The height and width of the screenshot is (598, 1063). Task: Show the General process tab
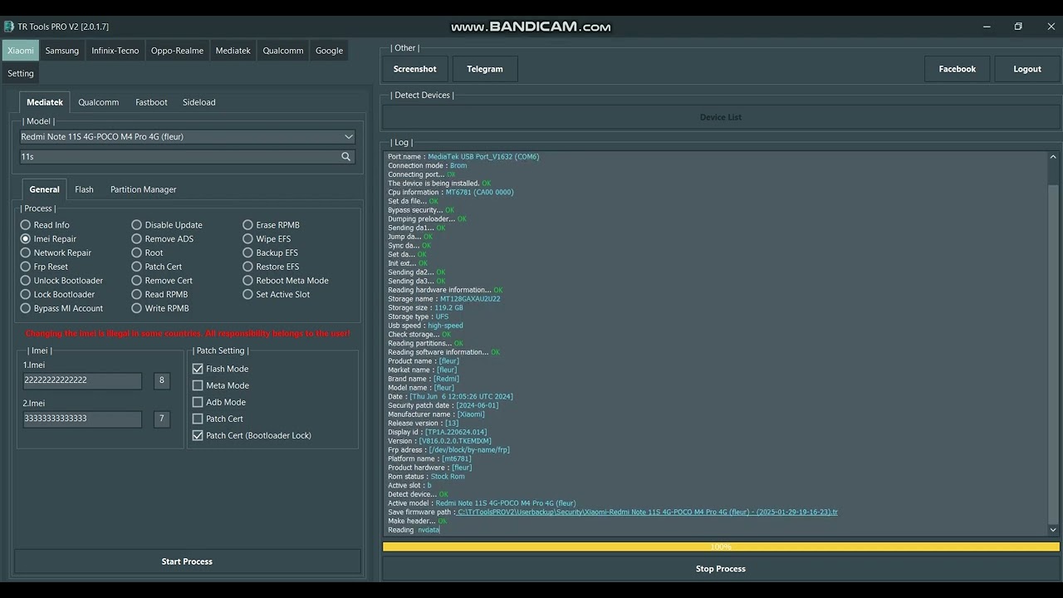click(45, 189)
